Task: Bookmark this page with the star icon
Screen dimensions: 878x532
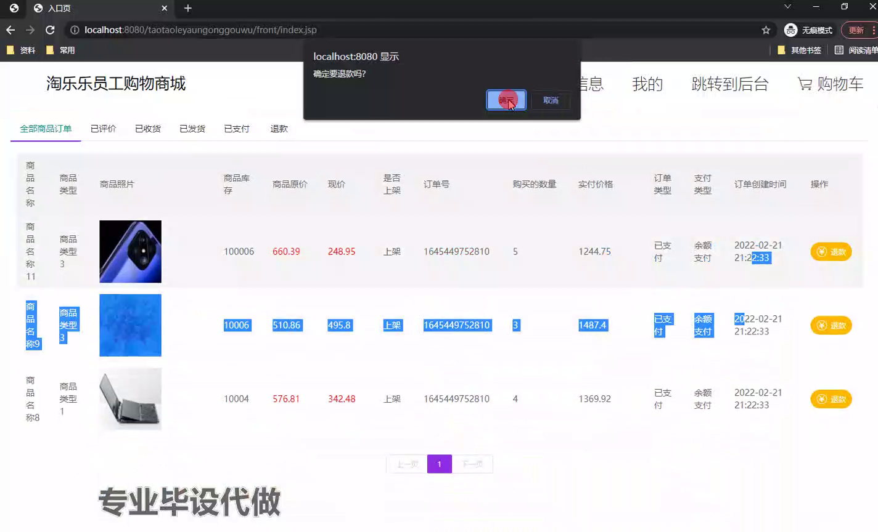Action: (766, 30)
